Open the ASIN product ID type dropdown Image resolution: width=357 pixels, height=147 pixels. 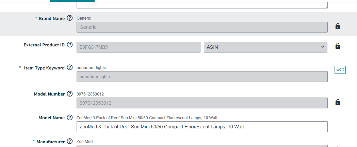265,47
